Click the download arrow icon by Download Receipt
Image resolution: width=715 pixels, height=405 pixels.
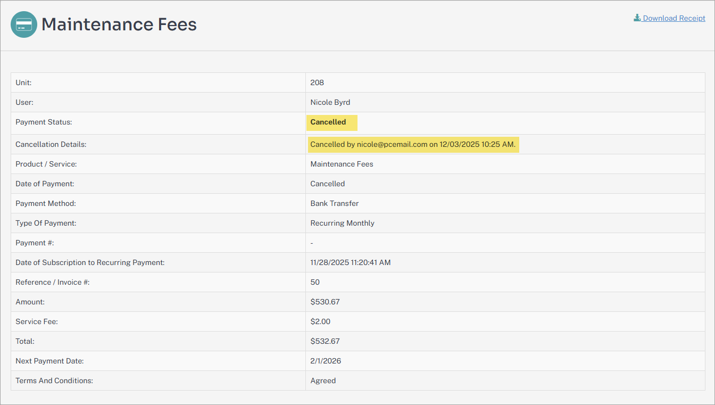(637, 18)
